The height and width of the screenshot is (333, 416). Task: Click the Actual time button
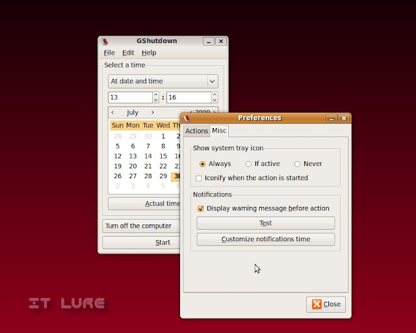(x=144, y=204)
